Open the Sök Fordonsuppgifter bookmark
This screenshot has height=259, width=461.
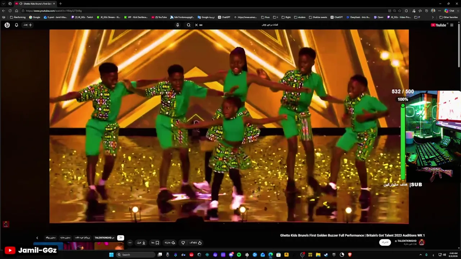(182, 17)
